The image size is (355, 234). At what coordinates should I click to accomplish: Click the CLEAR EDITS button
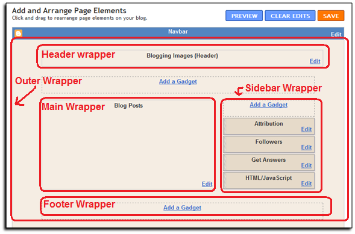click(290, 16)
